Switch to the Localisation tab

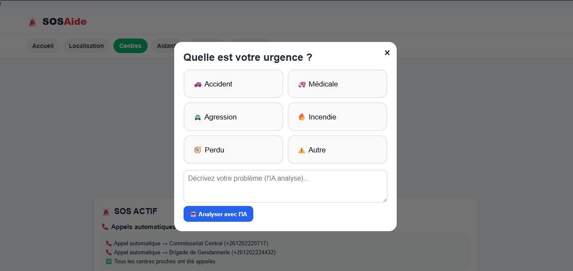pos(86,46)
